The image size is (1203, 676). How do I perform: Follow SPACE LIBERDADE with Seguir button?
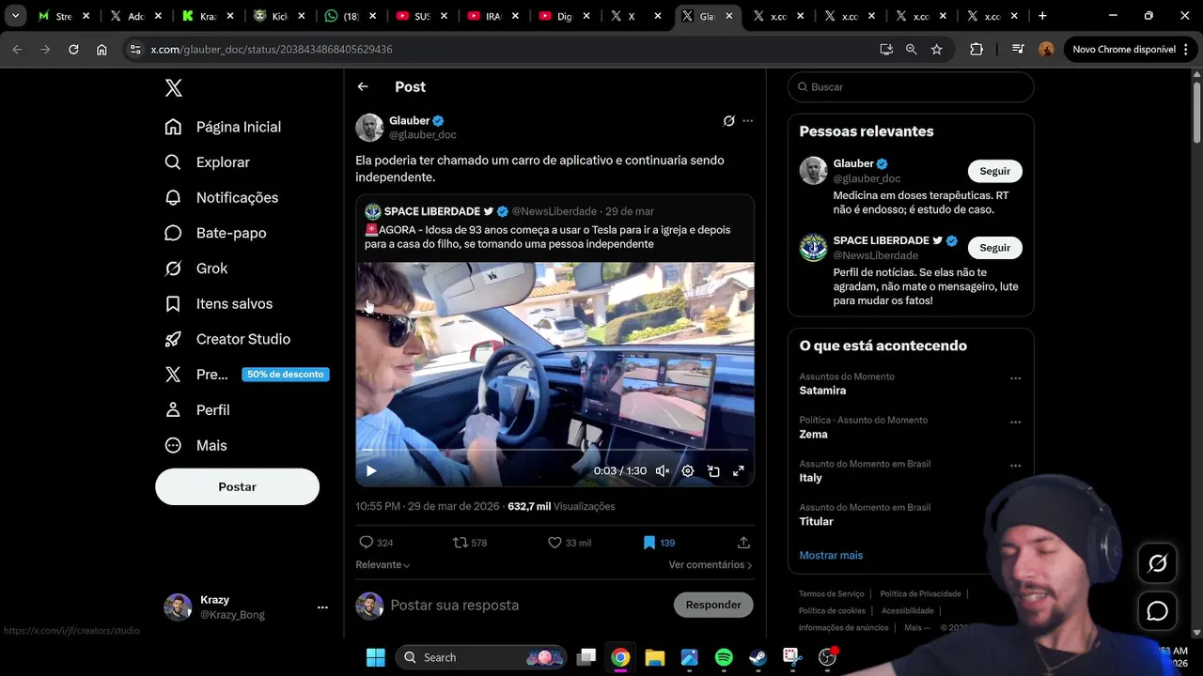[994, 248]
